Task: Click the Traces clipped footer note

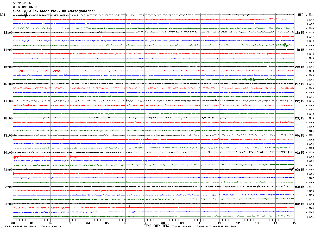Action: tap(204, 227)
